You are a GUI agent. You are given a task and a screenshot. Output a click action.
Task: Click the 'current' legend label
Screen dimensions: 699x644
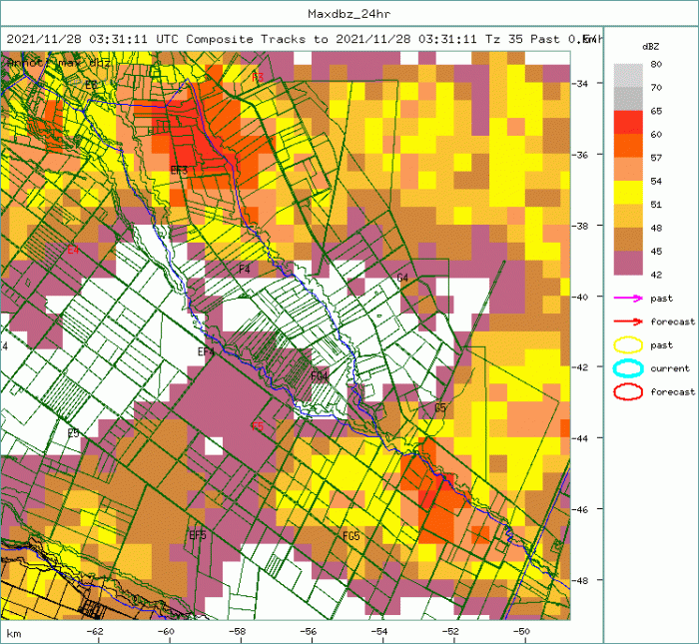coord(670,368)
